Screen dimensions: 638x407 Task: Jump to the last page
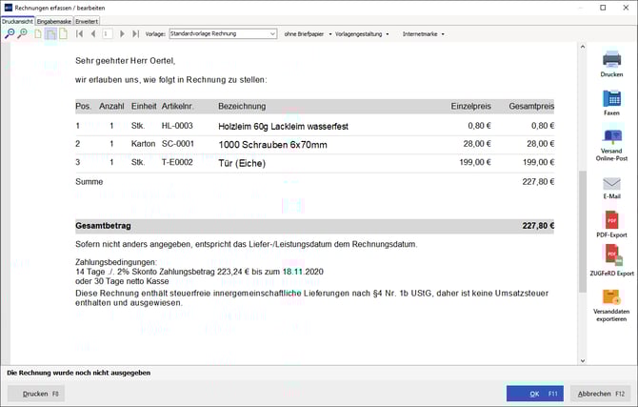point(135,33)
